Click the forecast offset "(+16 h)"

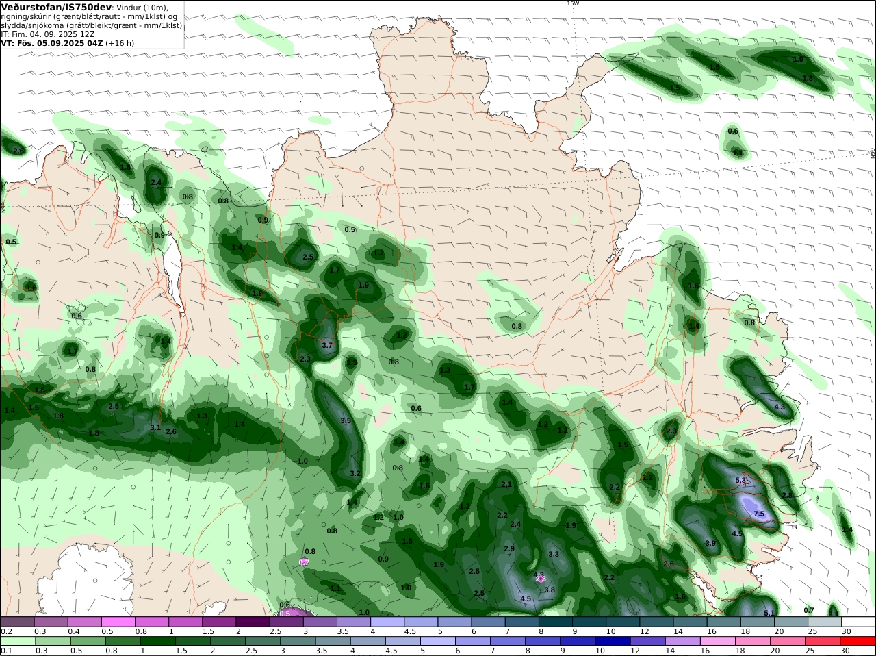pos(120,42)
